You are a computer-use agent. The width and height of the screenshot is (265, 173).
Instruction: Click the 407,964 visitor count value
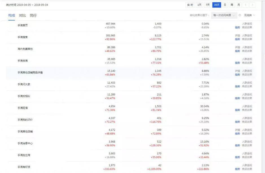[111, 24]
